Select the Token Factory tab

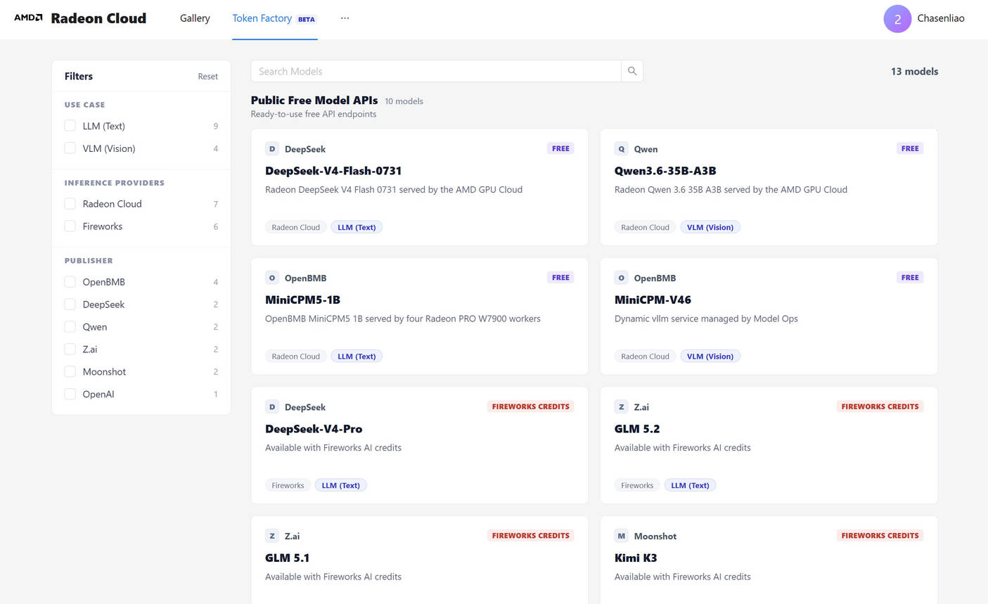tap(275, 18)
